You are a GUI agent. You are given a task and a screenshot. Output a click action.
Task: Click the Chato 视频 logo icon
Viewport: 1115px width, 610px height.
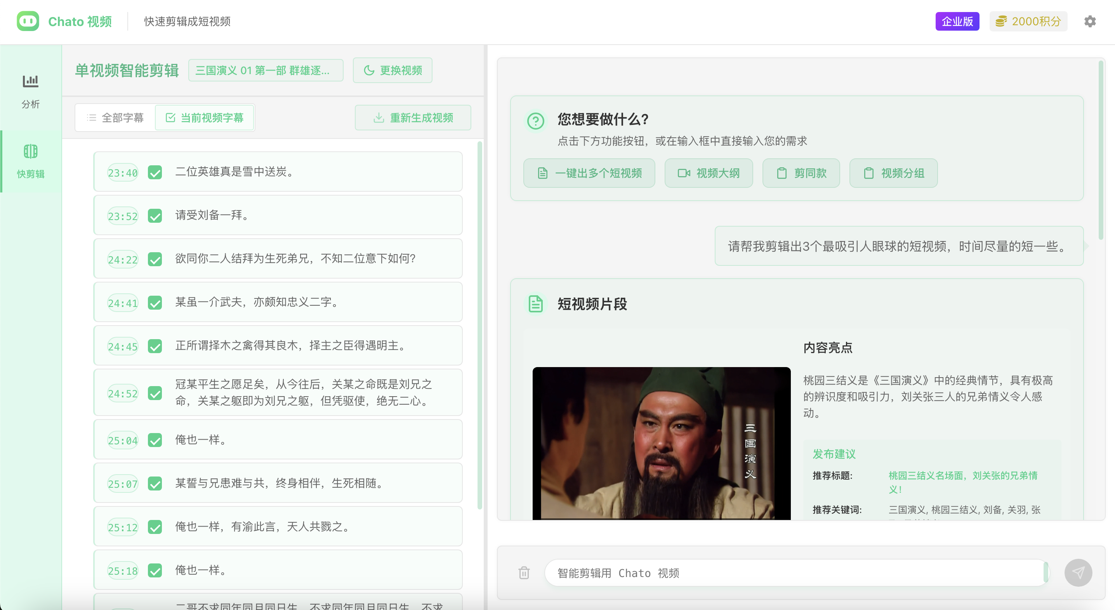28,21
